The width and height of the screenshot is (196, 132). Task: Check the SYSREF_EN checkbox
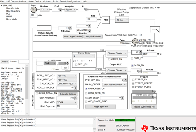click(x=134, y=80)
